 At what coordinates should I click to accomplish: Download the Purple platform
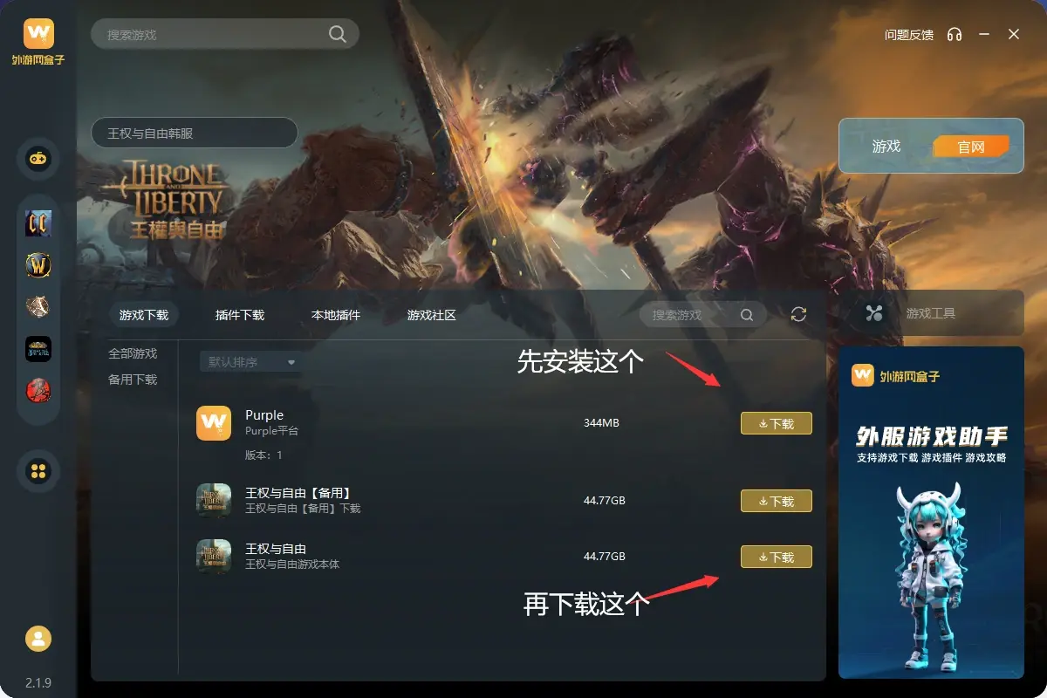tap(777, 423)
